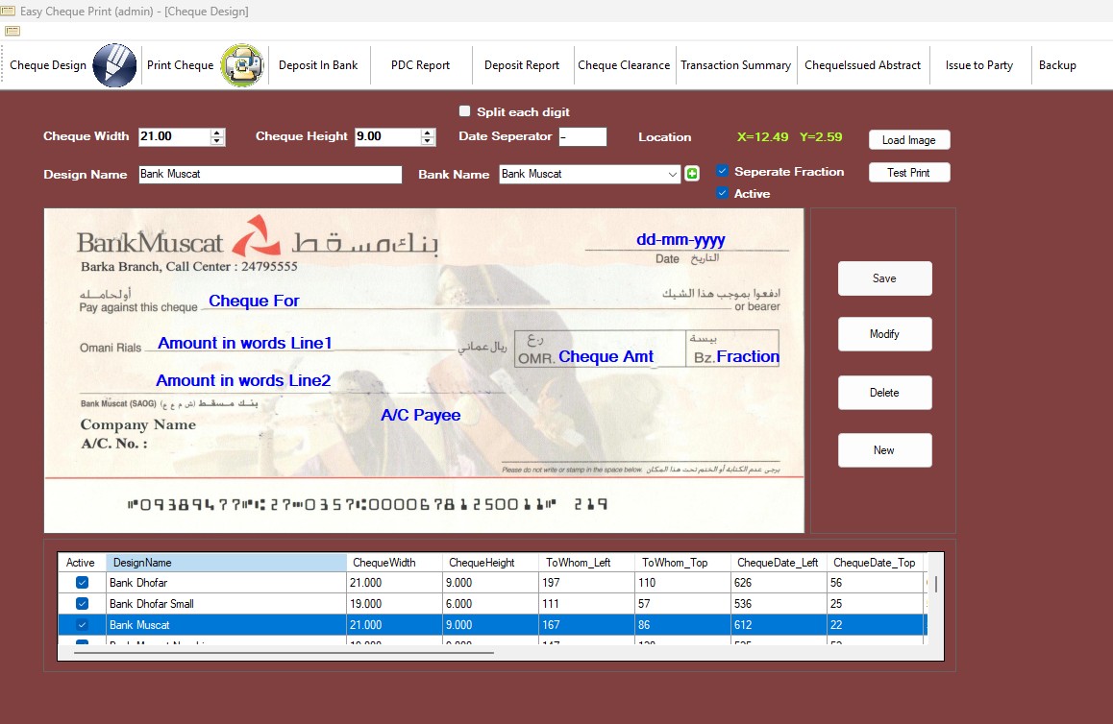Toggle Seperate Fraction checkbox
The height and width of the screenshot is (724, 1113).
723,171
